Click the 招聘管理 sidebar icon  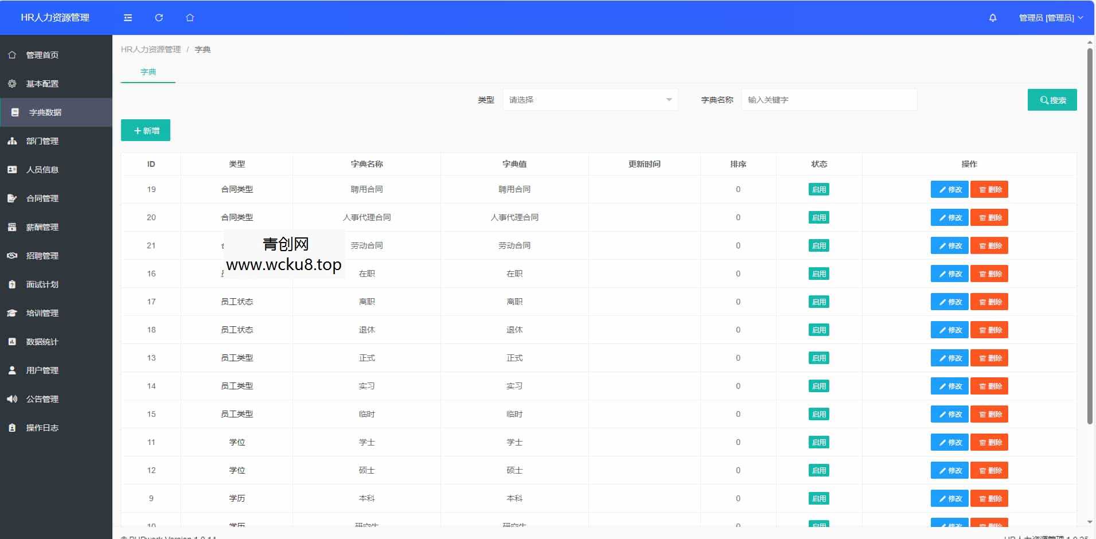pos(11,256)
